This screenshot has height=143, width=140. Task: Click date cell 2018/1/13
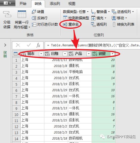tap(56, 108)
